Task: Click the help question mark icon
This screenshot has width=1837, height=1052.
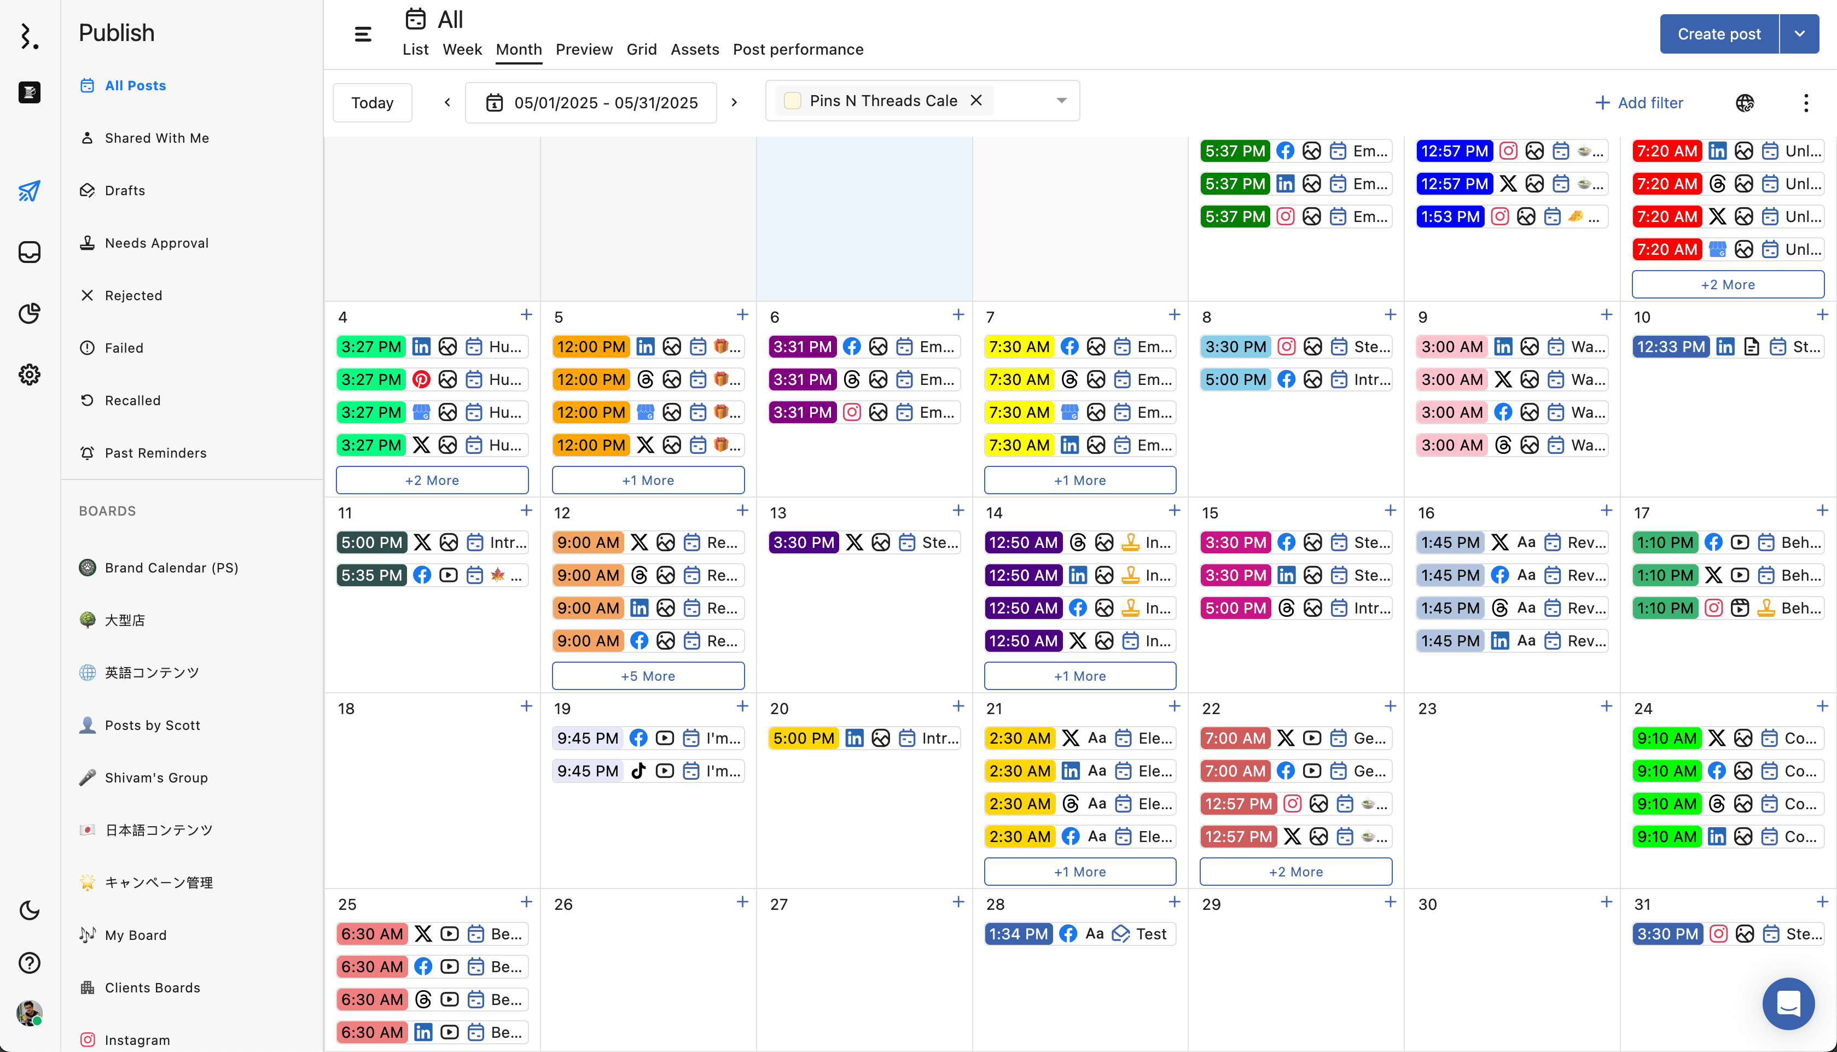Action: tap(30, 962)
